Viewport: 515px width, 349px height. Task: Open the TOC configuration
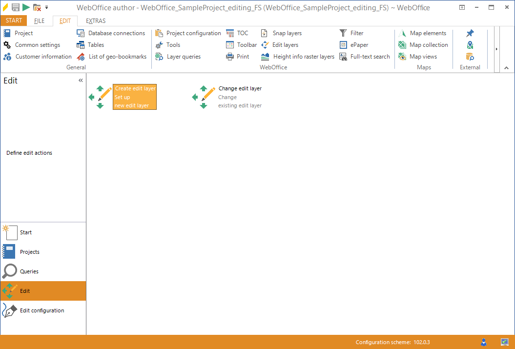coord(237,33)
